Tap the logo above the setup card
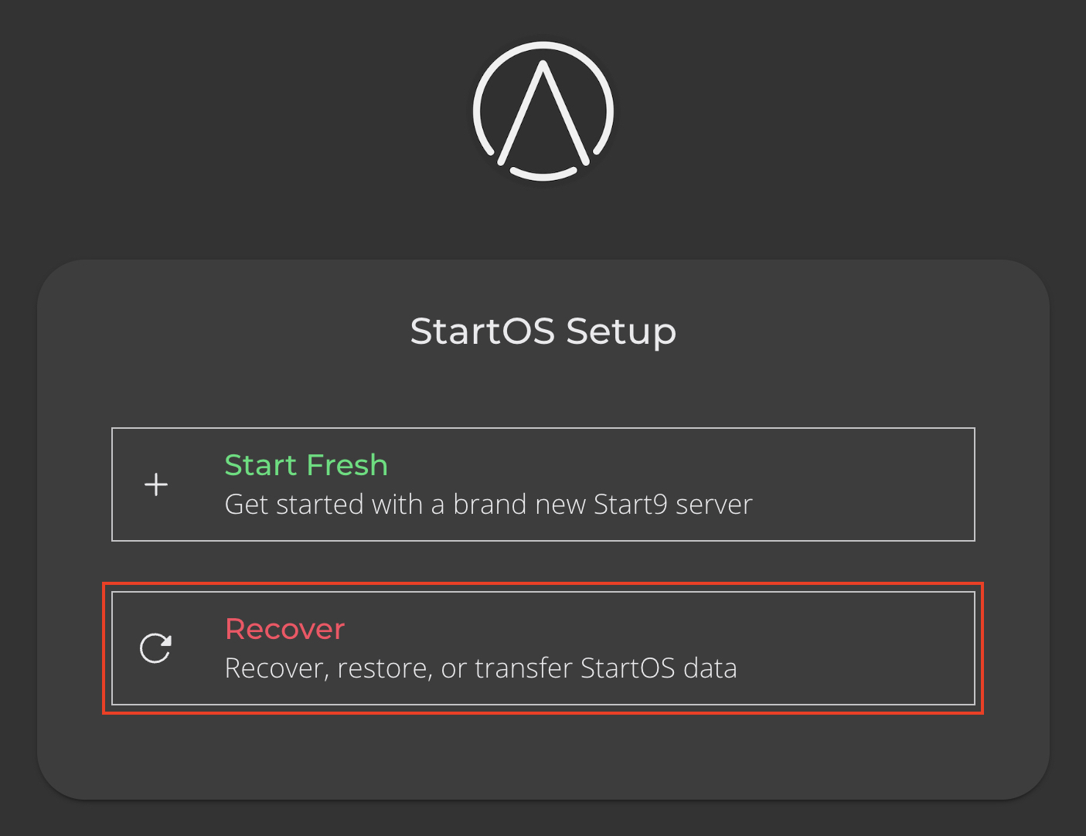 point(543,111)
